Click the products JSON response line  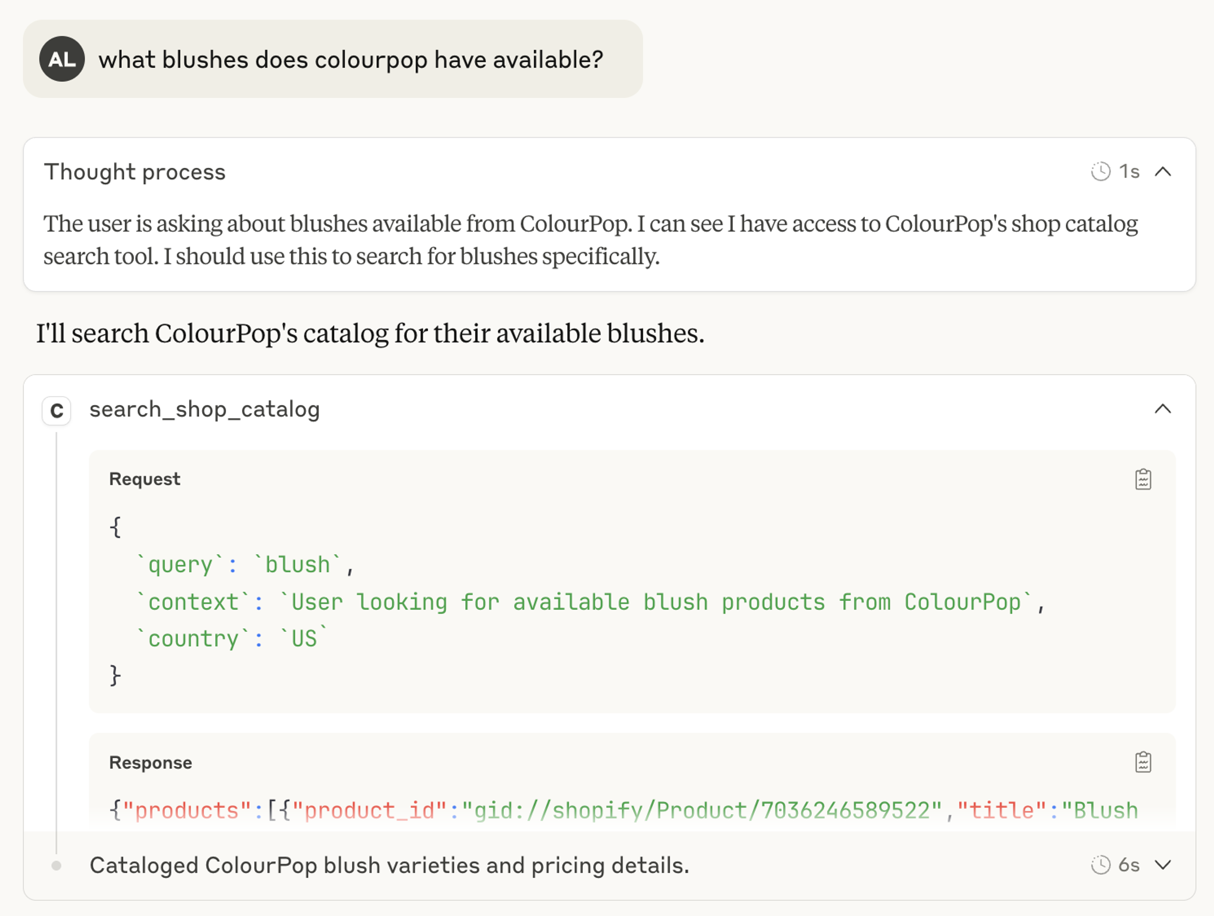click(623, 810)
